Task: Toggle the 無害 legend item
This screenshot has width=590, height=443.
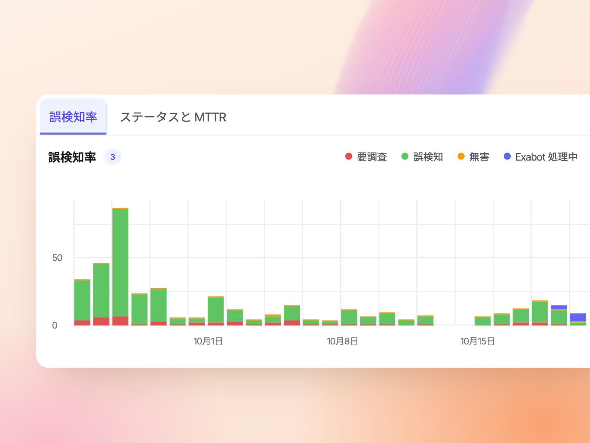Action: [x=473, y=157]
